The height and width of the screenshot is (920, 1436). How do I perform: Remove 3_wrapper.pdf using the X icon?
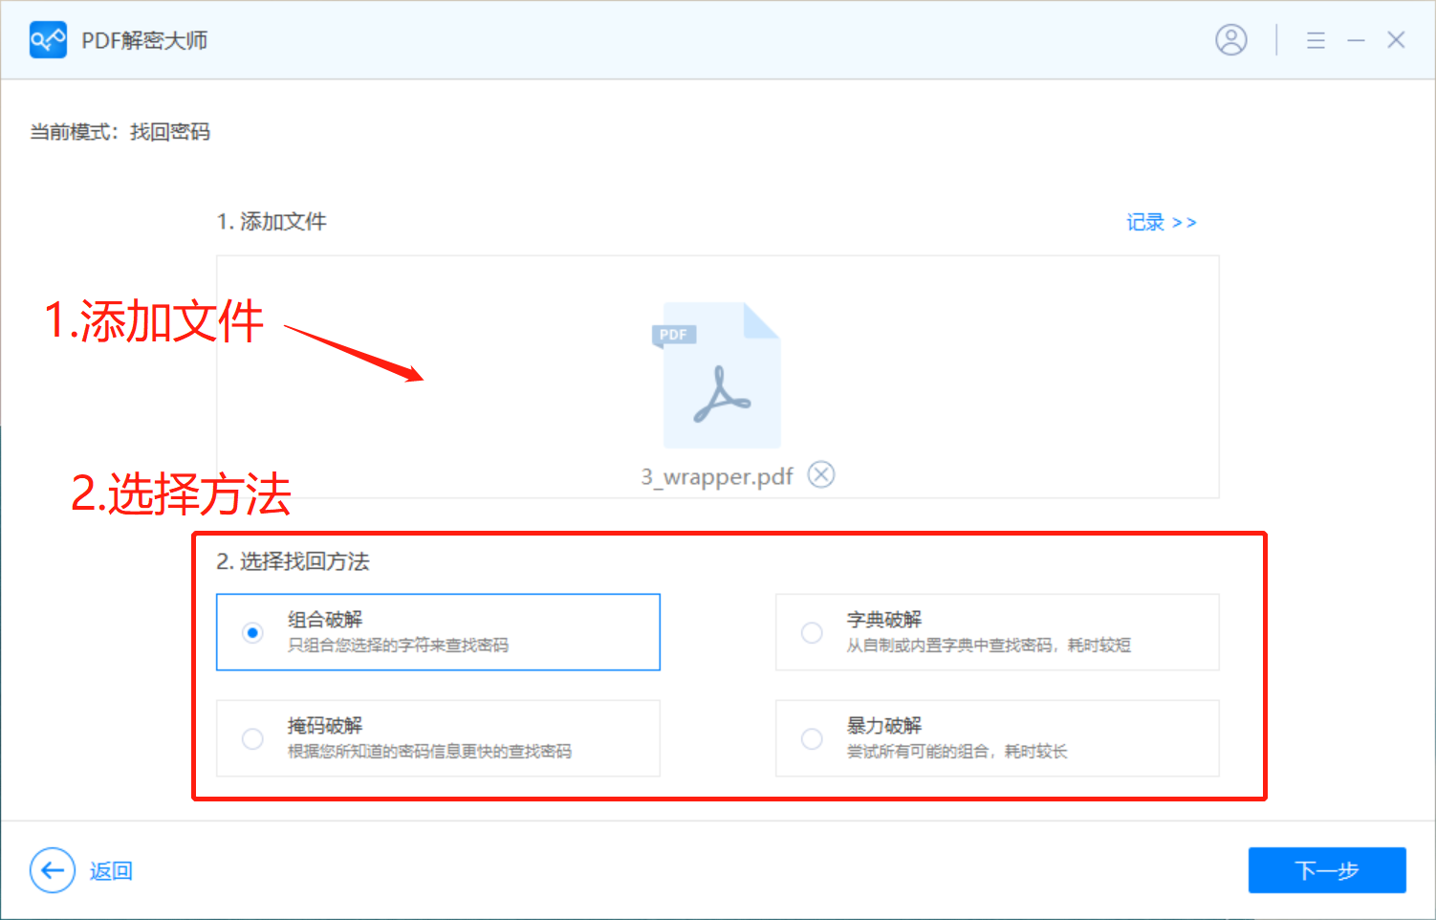pyautogui.click(x=820, y=473)
